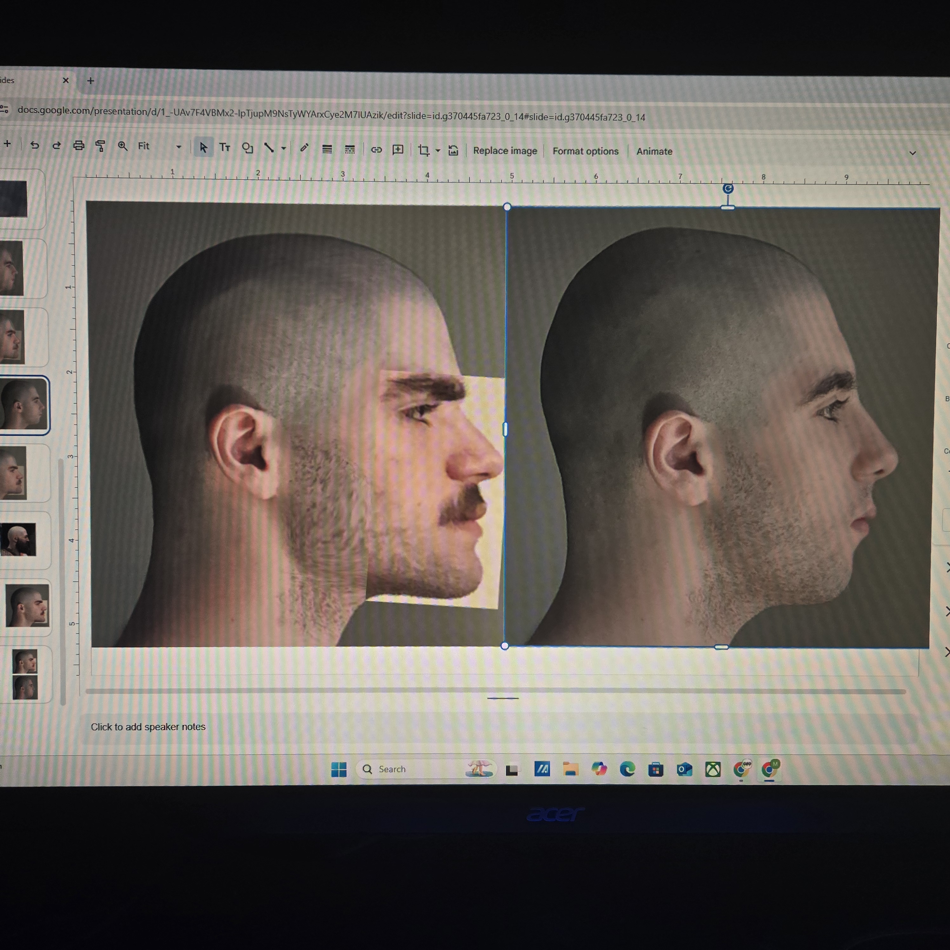Viewport: 950px width, 950px height.
Task: Click the selected right profile image
Action: point(722,428)
